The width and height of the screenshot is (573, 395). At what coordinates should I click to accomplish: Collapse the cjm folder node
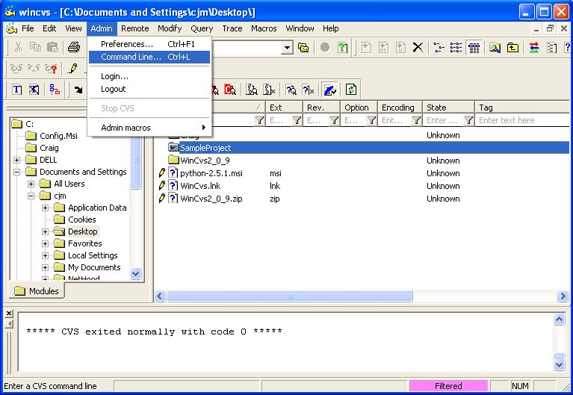[x=31, y=196]
